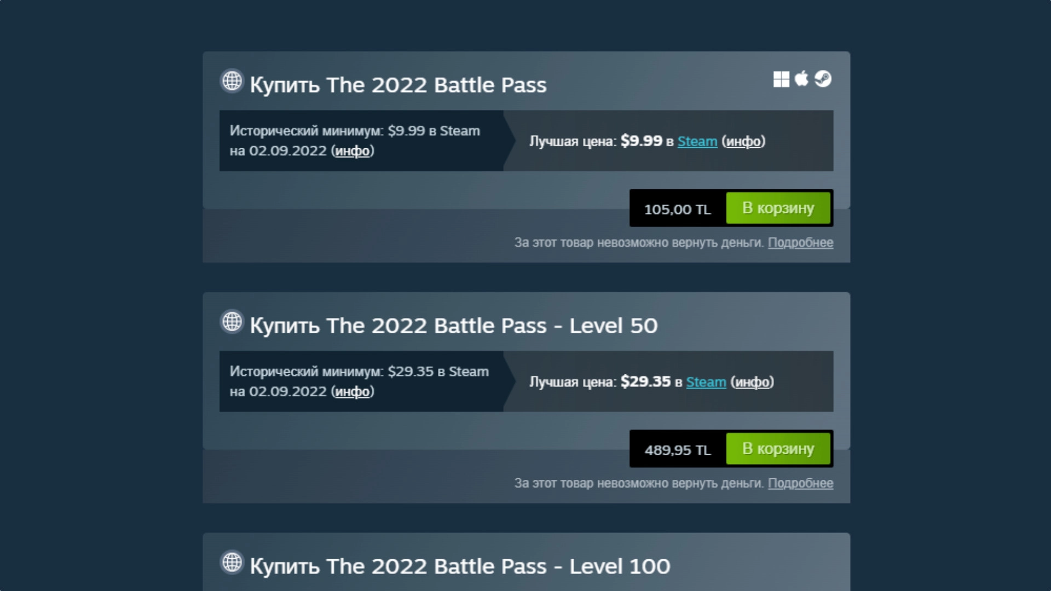Open инфо for the $29.35 historical minimum
The height and width of the screenshot is (591, 1051).
(353, 392)
